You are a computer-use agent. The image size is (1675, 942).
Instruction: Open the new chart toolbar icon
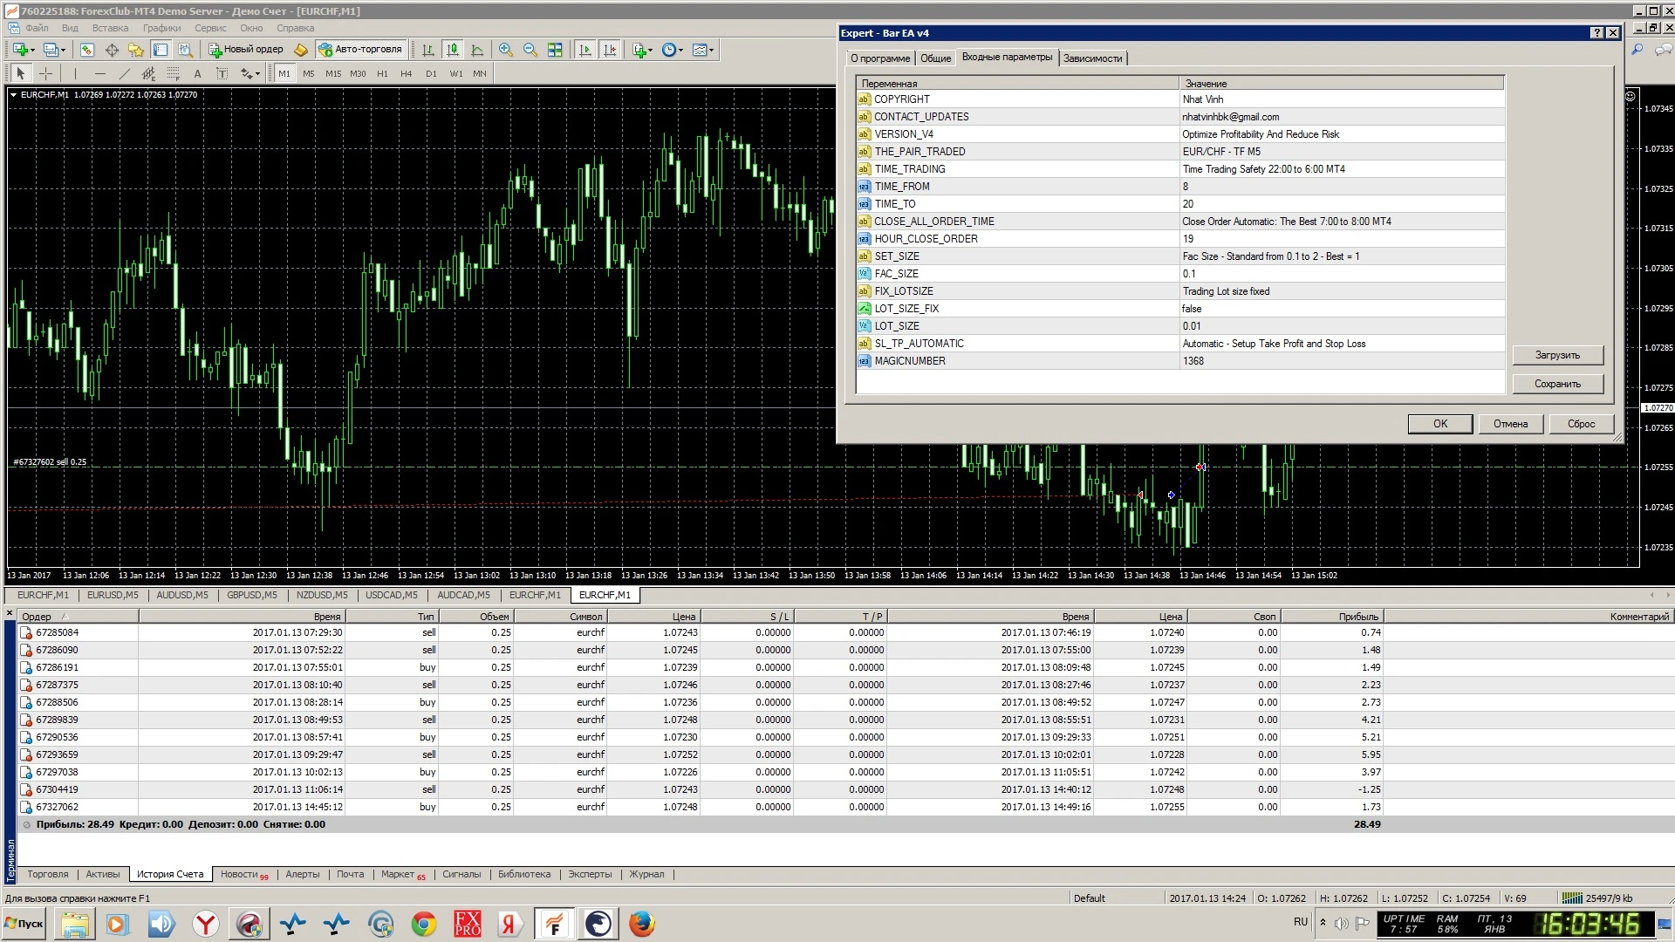pos(19,50)
